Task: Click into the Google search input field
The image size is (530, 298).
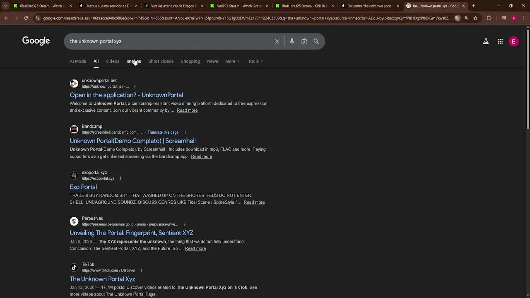Action: point(170,41)
